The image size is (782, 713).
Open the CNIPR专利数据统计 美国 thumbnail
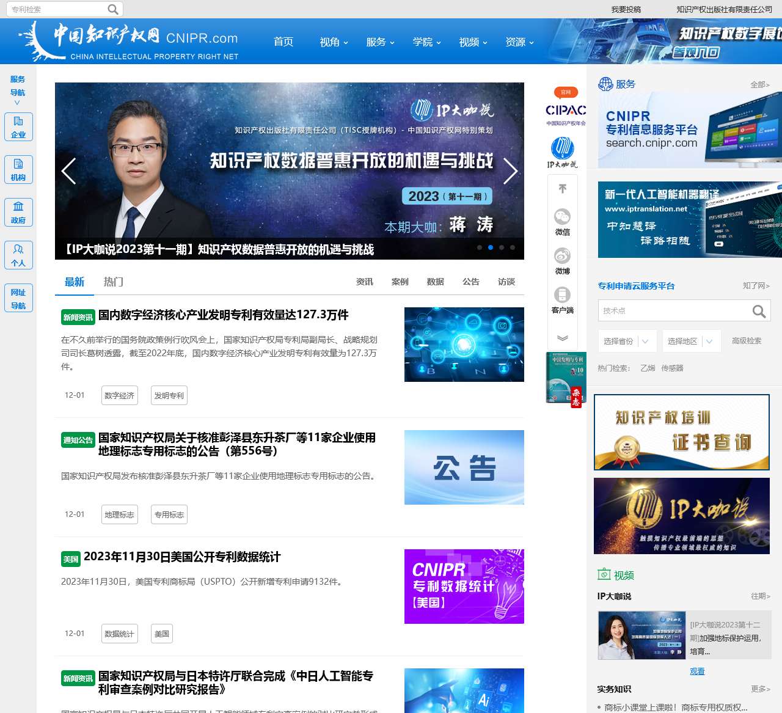tap(464, 587)
